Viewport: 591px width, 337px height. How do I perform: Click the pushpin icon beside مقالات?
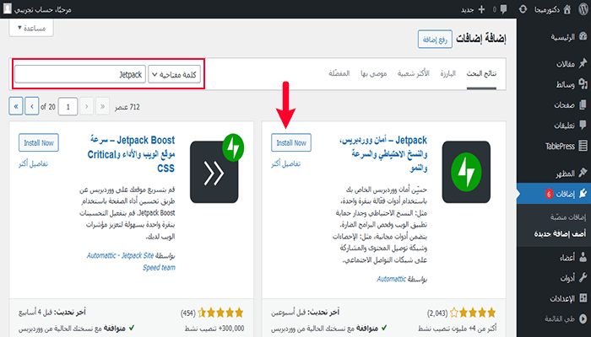583,63
